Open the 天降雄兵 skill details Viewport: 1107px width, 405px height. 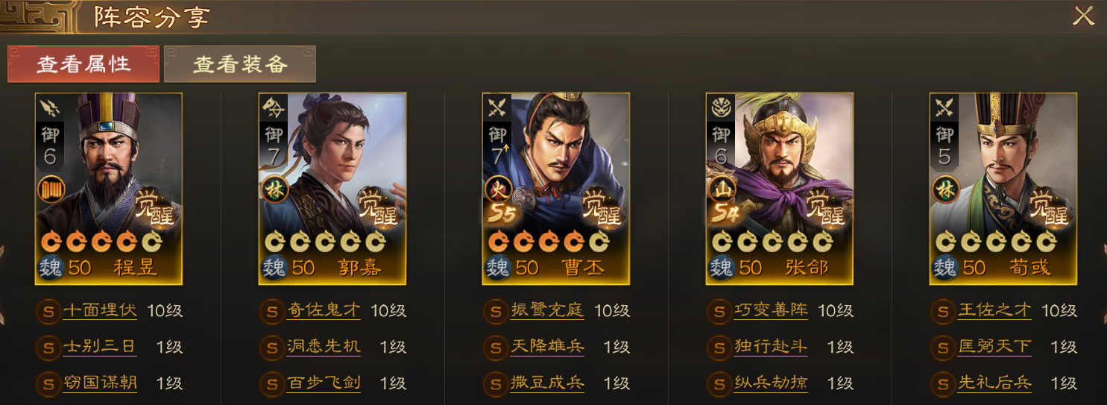coord(547,347)
